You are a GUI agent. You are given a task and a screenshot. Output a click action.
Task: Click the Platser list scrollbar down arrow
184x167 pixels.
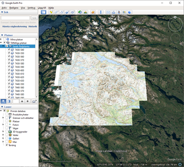(36, 97)
